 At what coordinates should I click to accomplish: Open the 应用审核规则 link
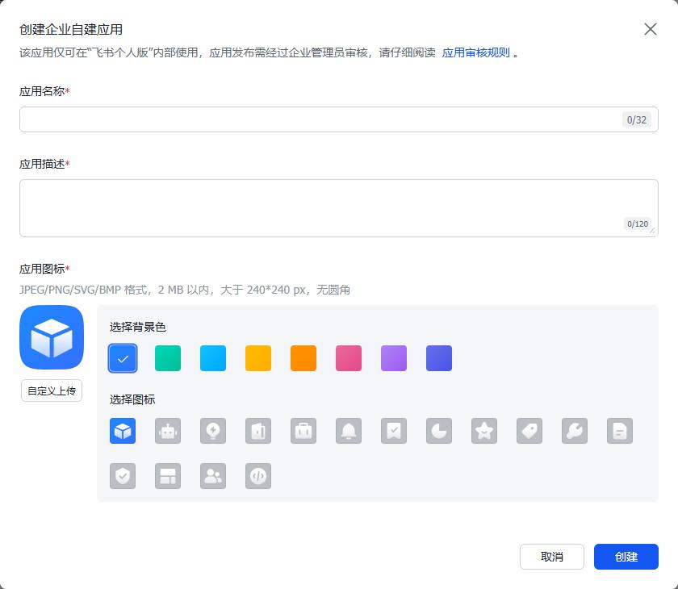click(x=475, y=52)
